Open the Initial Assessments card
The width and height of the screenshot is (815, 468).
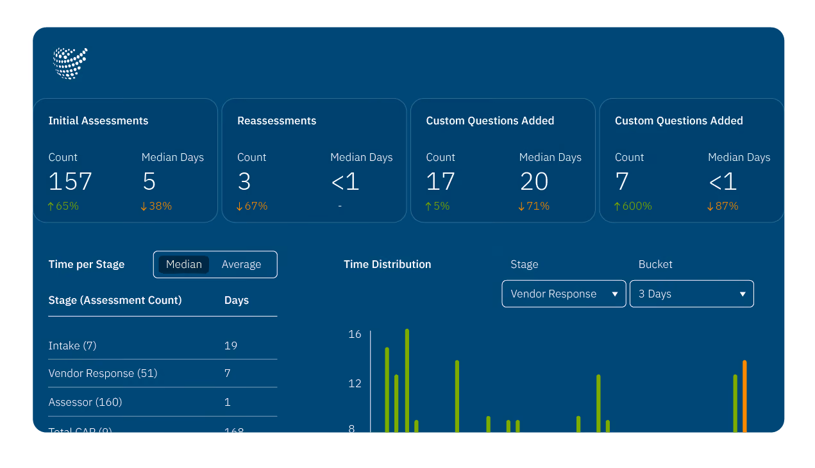[126, 160]
